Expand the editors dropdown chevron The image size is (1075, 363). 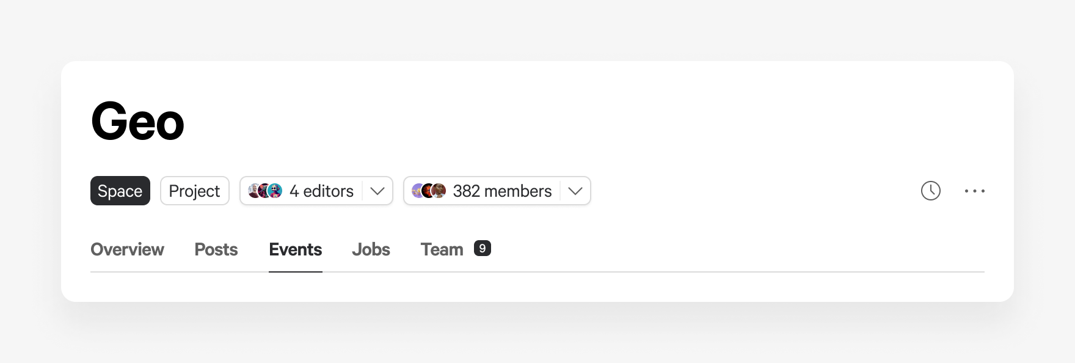(377, 191)
